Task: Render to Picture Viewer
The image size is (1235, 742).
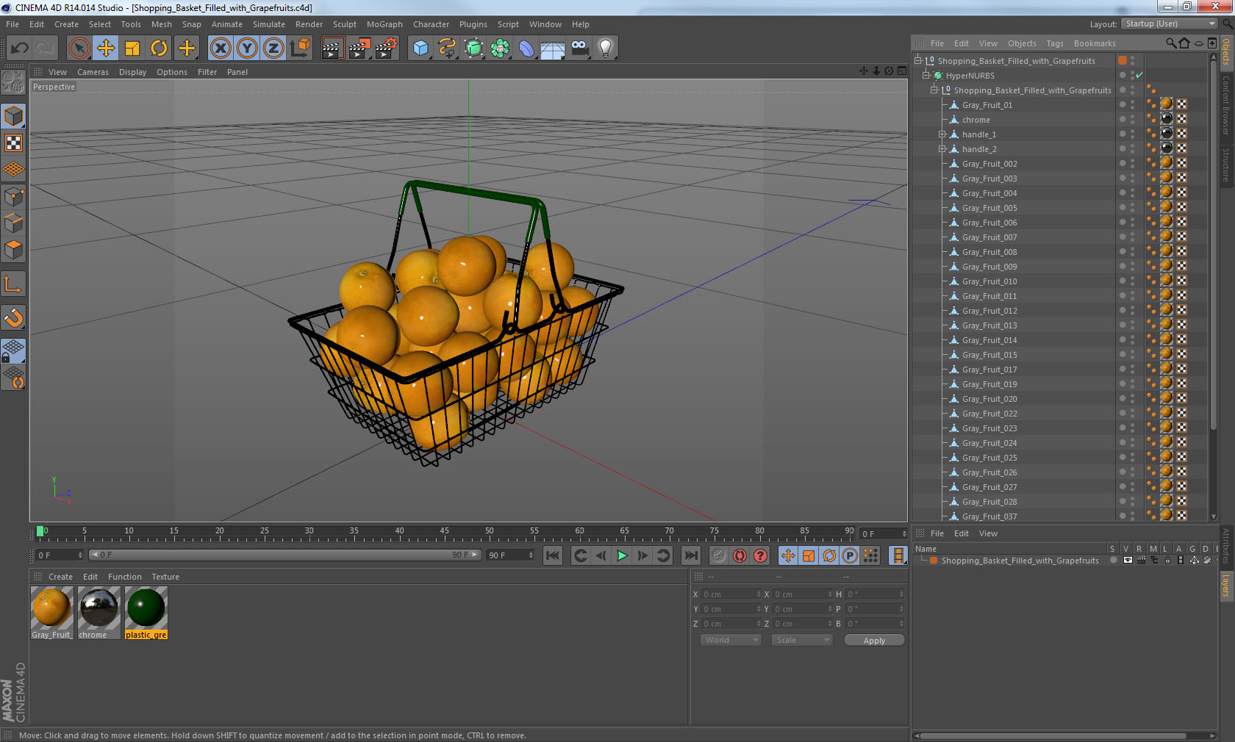Action: (x=359, y=48)
